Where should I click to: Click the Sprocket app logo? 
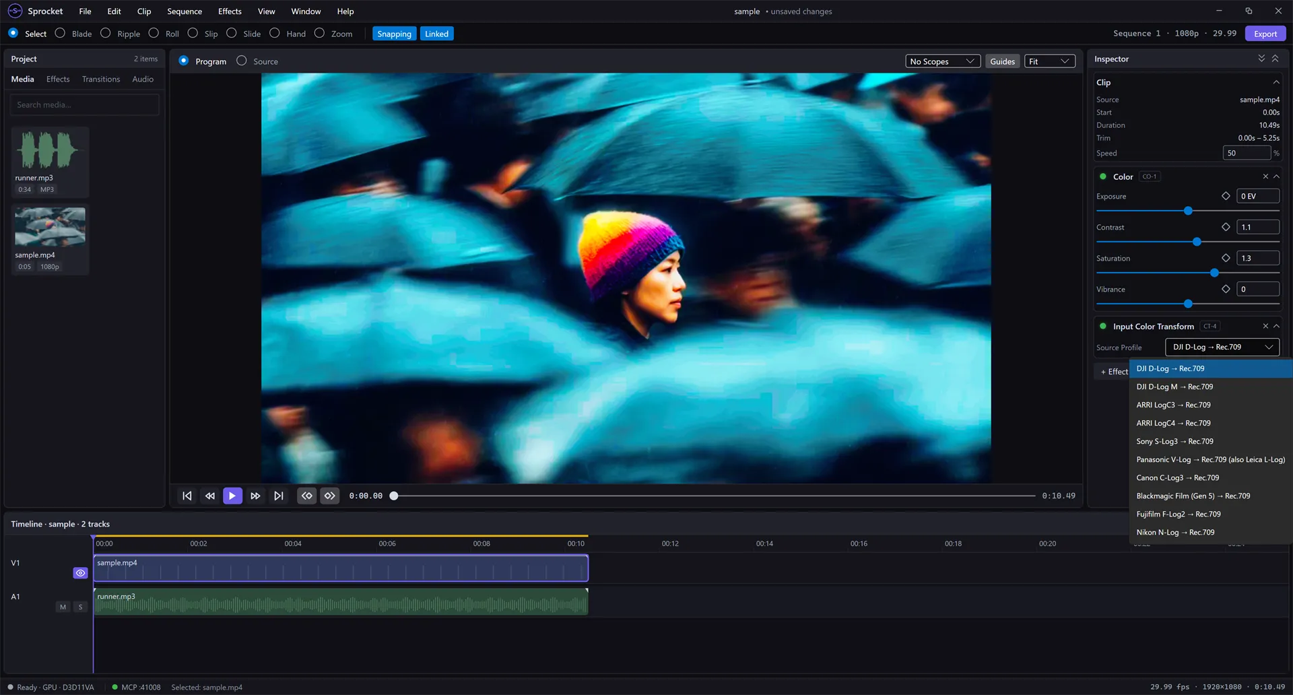[x=15, y=11]
